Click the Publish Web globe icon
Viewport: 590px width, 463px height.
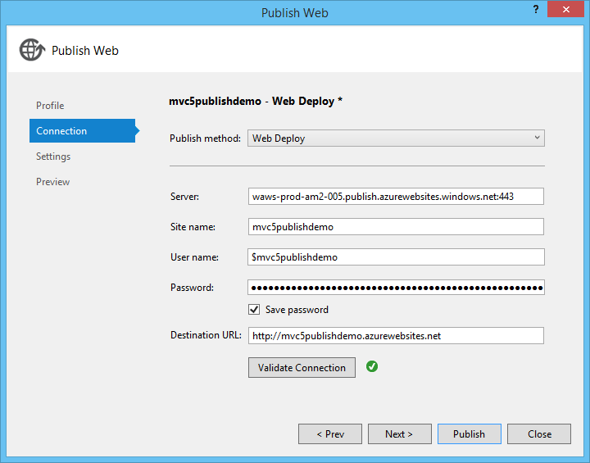pos(32,50)
